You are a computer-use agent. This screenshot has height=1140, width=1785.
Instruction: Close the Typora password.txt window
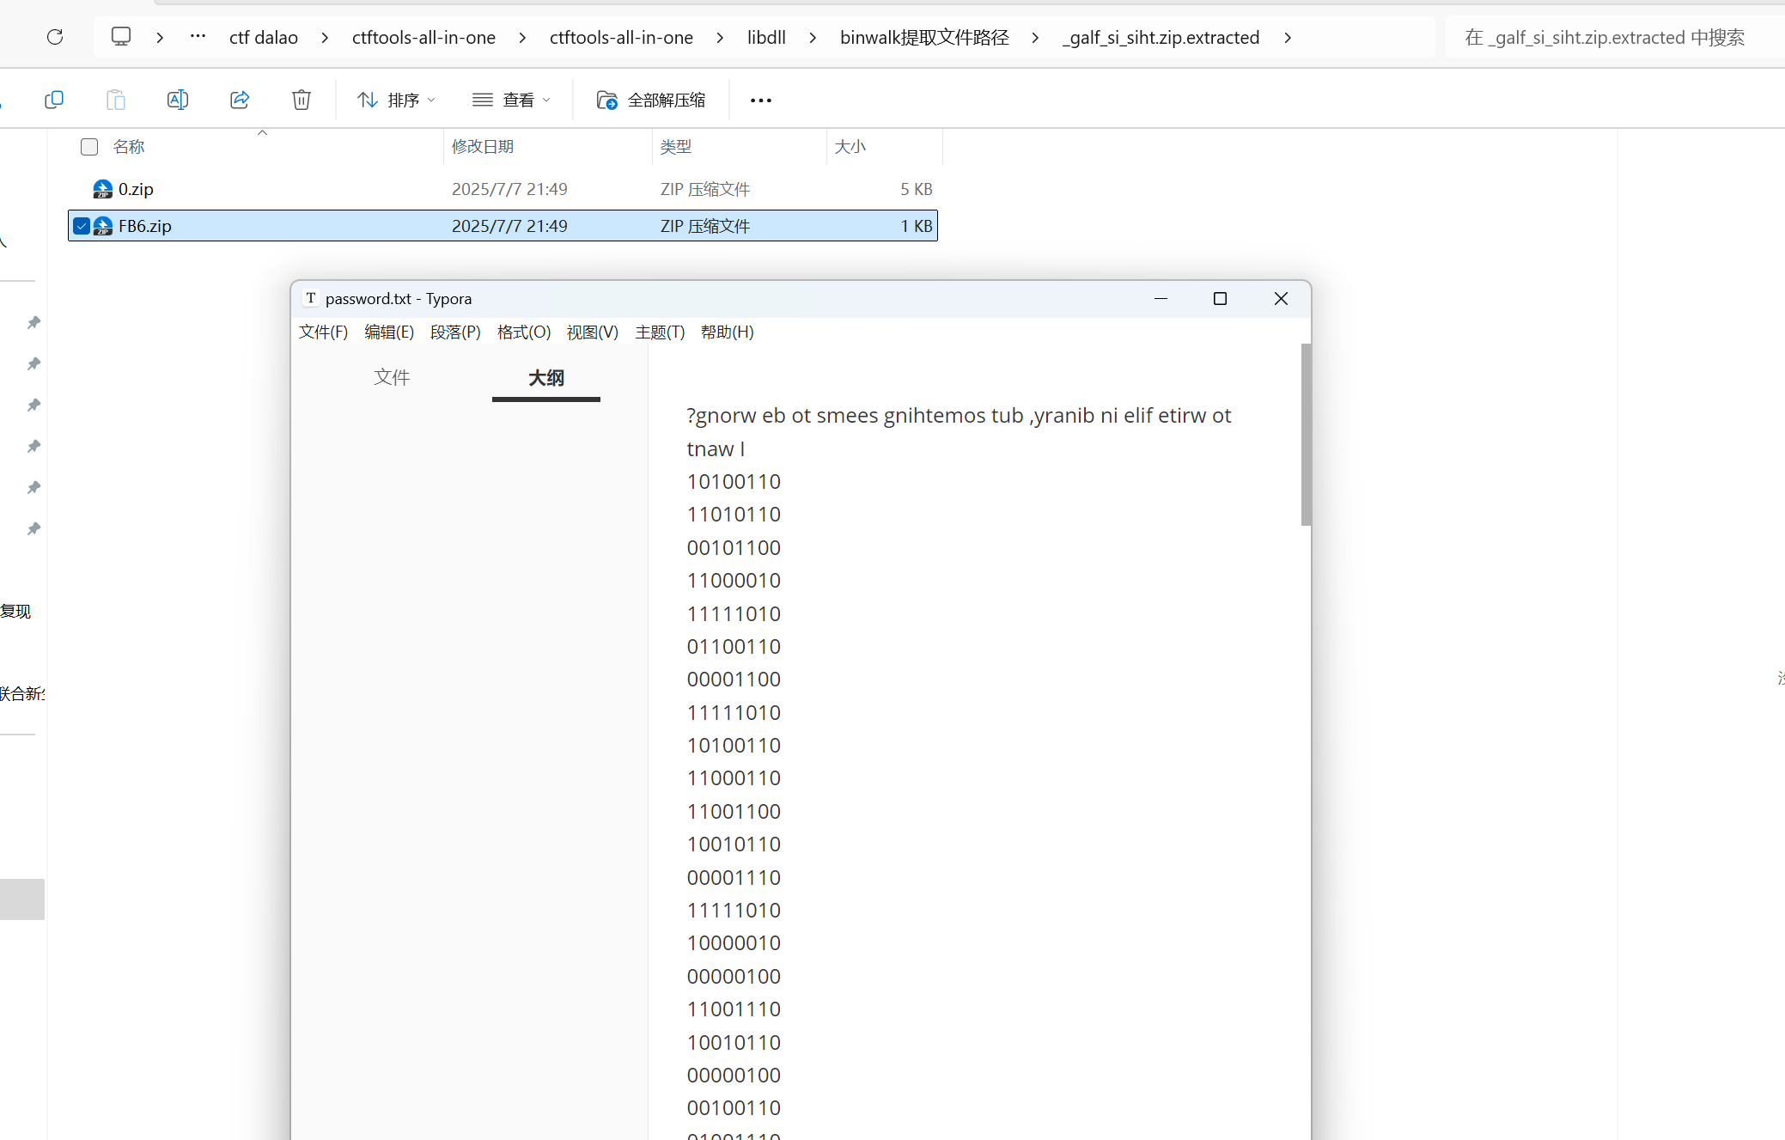(1281, 298)
